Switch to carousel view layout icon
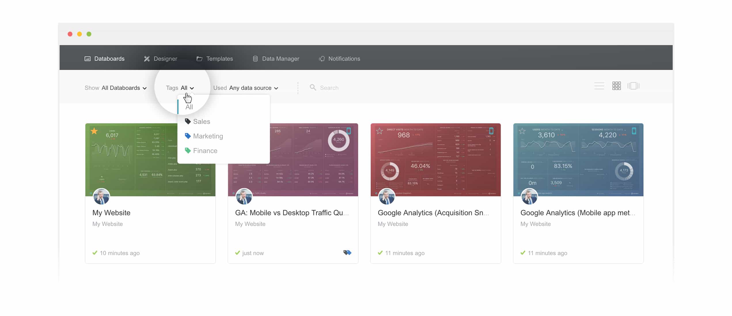 pyautogui.click(x=633, y=86)
